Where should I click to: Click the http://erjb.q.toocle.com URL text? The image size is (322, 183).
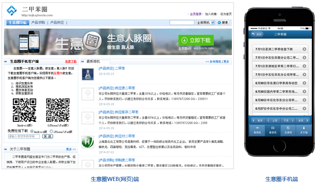[37, 15]
